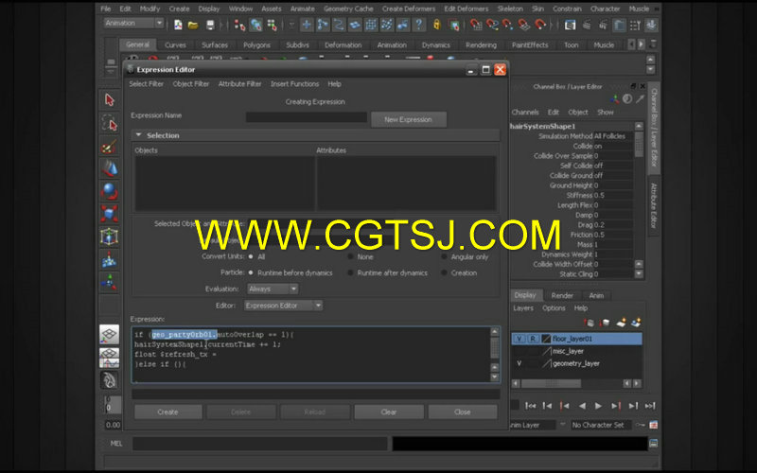757x473 pixels.
Task: Click the Create button
Action: (168, 412)
